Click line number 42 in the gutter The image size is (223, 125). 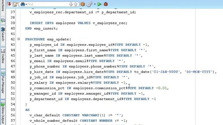(x=13, y=39)
